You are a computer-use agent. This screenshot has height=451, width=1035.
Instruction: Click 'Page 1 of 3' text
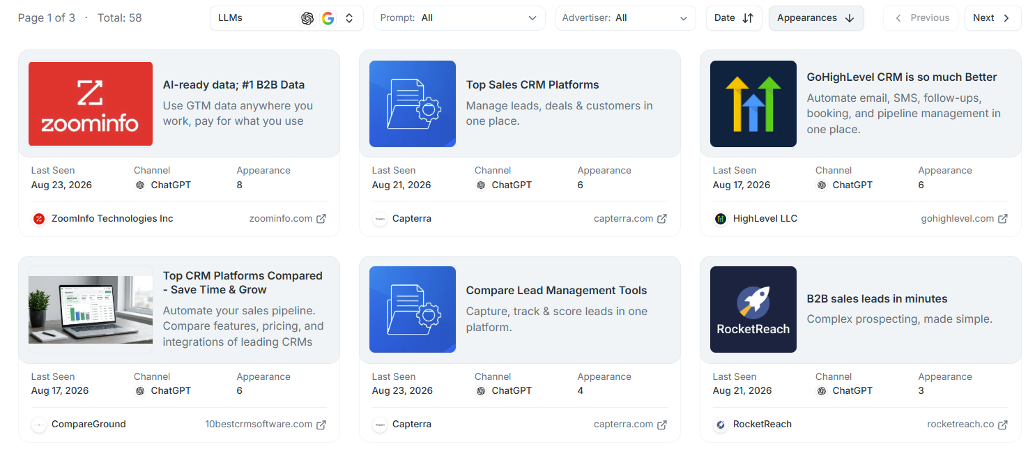click(x=46, y=18)
